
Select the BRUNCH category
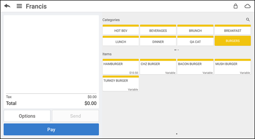pyautogui.click(x=195, y=29)
